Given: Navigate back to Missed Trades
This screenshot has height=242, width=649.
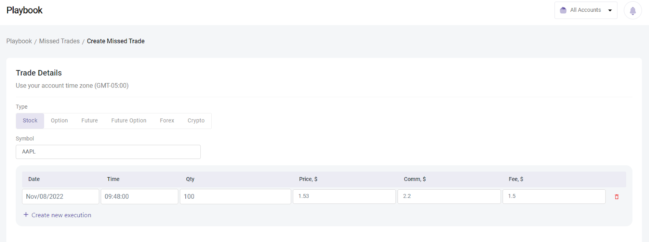Looking at the screenshot, I should click(x=59, y=41).
